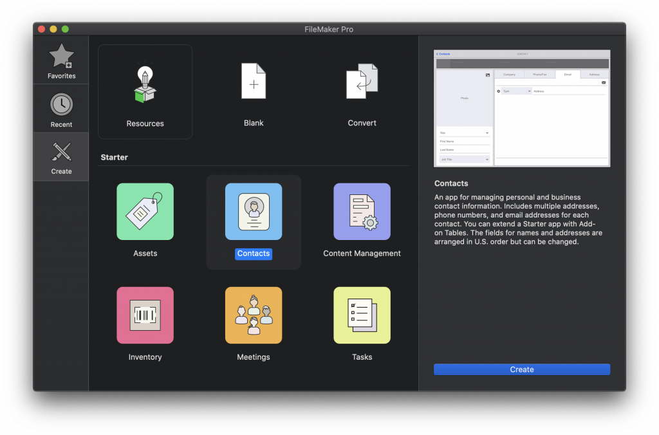Click the Convert file icon
The image size is (659, 435).
pyautogui.click(x=362, y=81)
